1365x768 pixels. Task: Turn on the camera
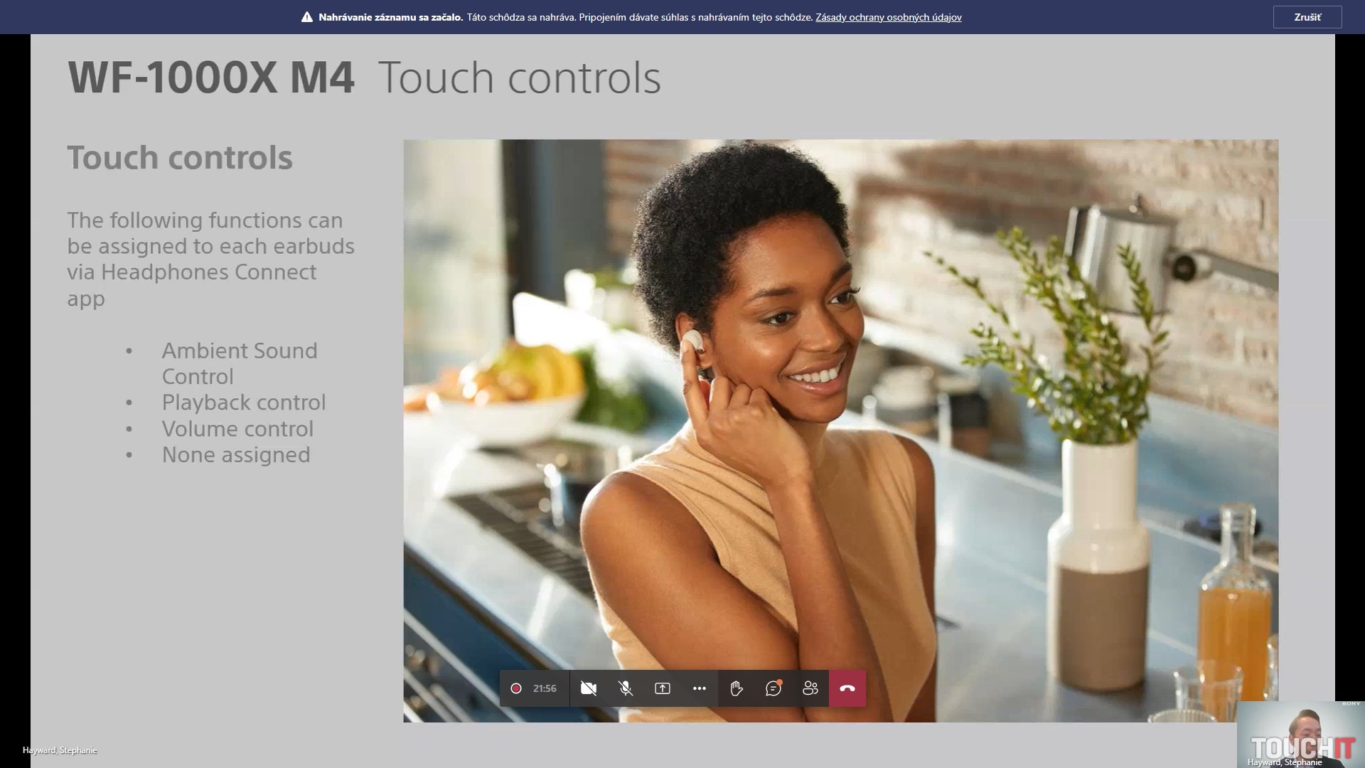[588, 688]
